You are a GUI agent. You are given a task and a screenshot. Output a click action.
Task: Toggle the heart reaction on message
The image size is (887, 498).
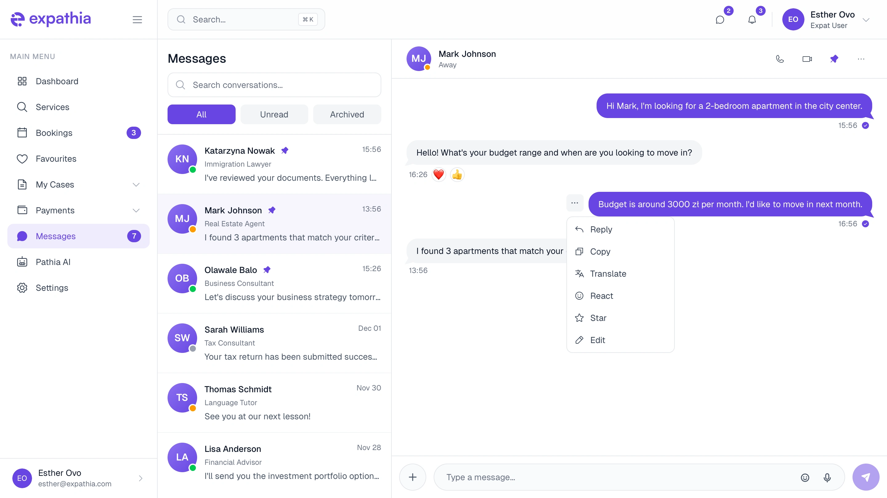(x=438, y=175)
